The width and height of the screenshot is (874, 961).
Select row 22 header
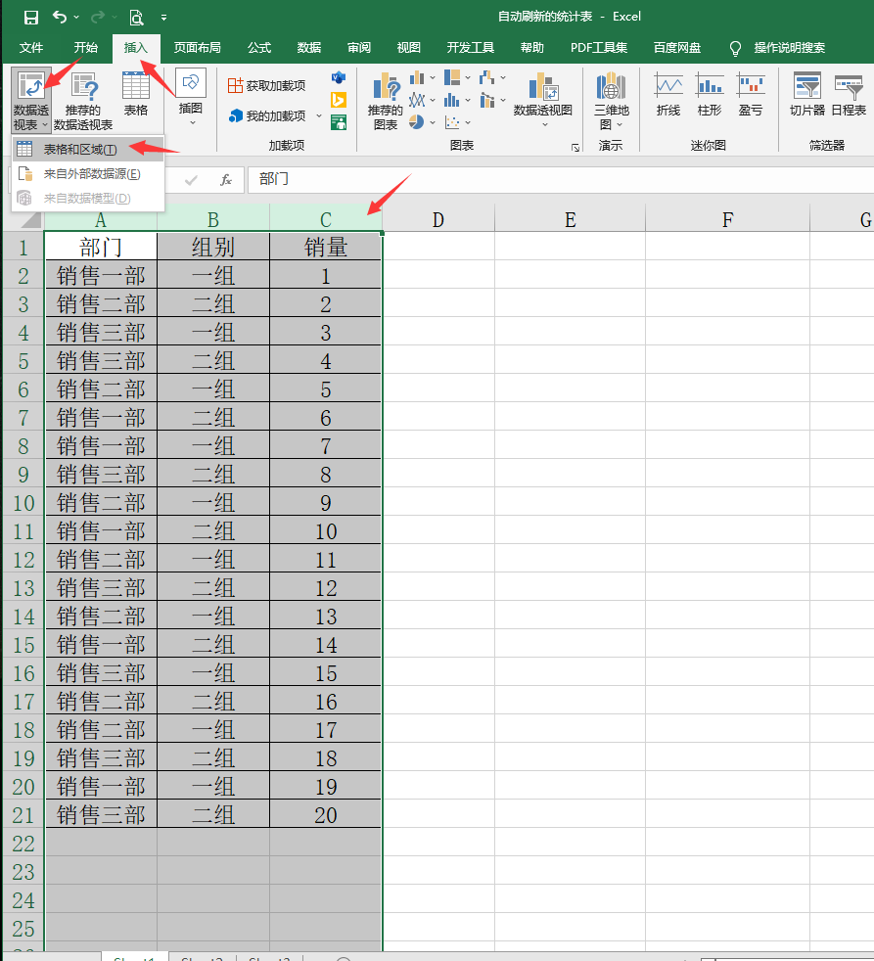point(23,844)
